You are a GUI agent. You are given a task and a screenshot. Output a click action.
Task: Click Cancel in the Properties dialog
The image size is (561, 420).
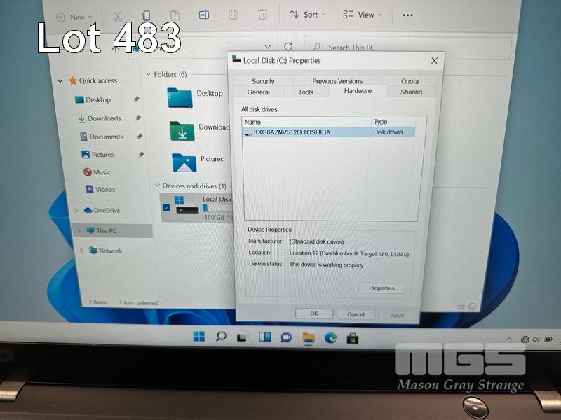point(356,314)
